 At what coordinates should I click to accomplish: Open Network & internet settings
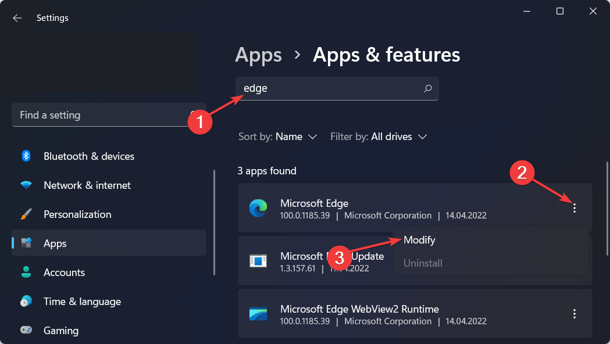109,185
